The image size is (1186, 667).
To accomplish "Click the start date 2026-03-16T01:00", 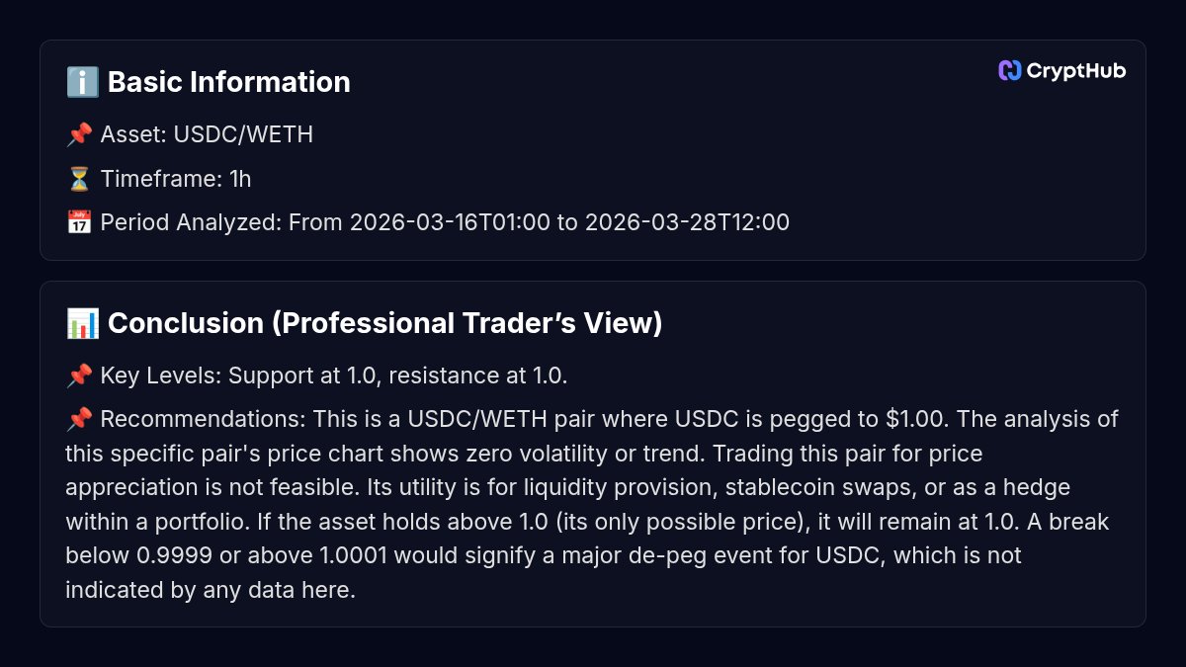I will 450,222.
